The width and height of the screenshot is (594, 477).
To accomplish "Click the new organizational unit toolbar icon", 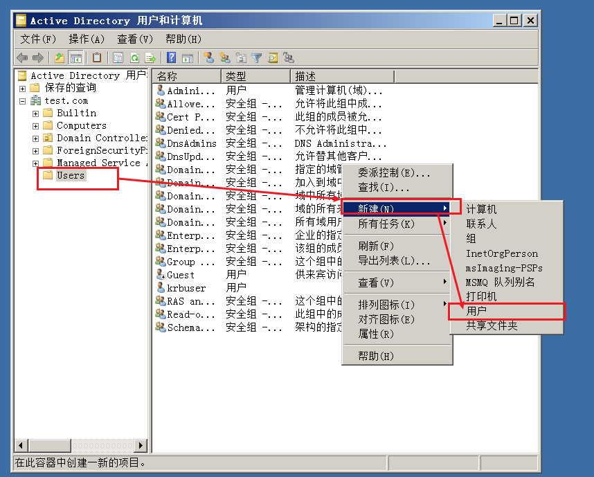I will (x=241, y=58).
